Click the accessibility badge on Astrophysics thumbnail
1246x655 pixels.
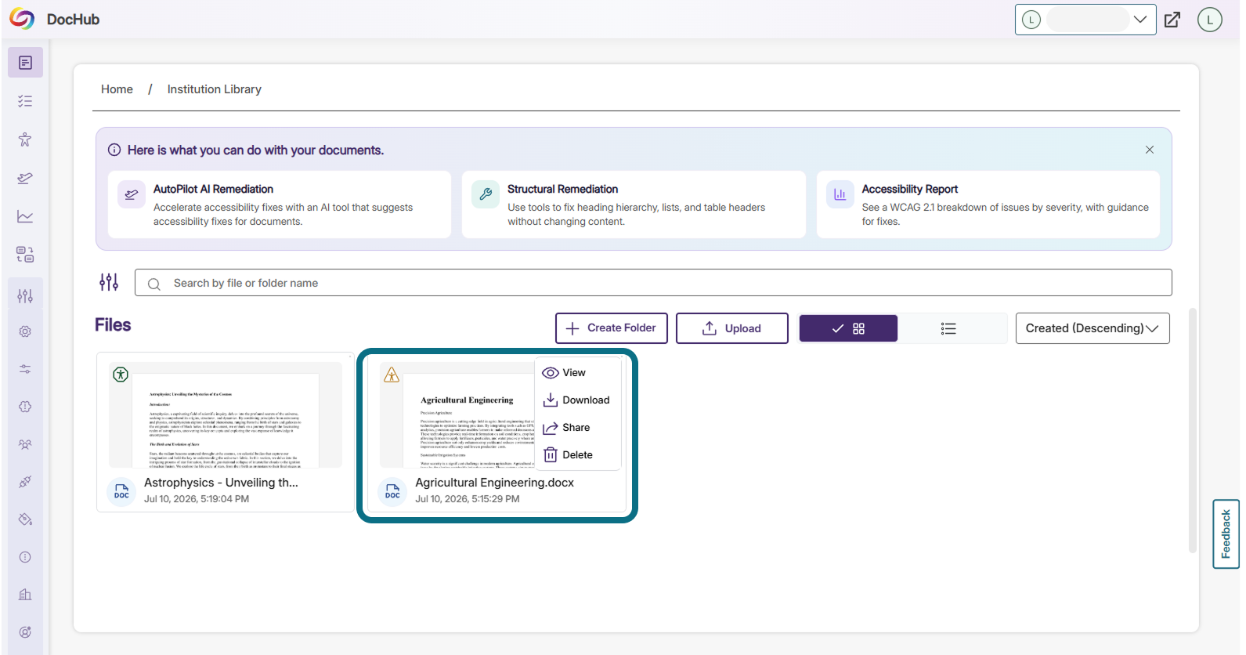121,375
